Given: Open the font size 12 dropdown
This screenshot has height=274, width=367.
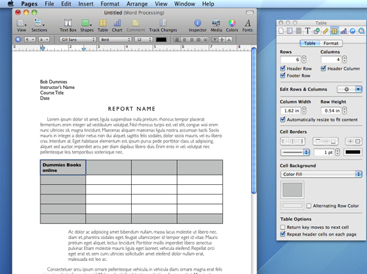Looking at the screenshot, I should (x=143, y=40).
